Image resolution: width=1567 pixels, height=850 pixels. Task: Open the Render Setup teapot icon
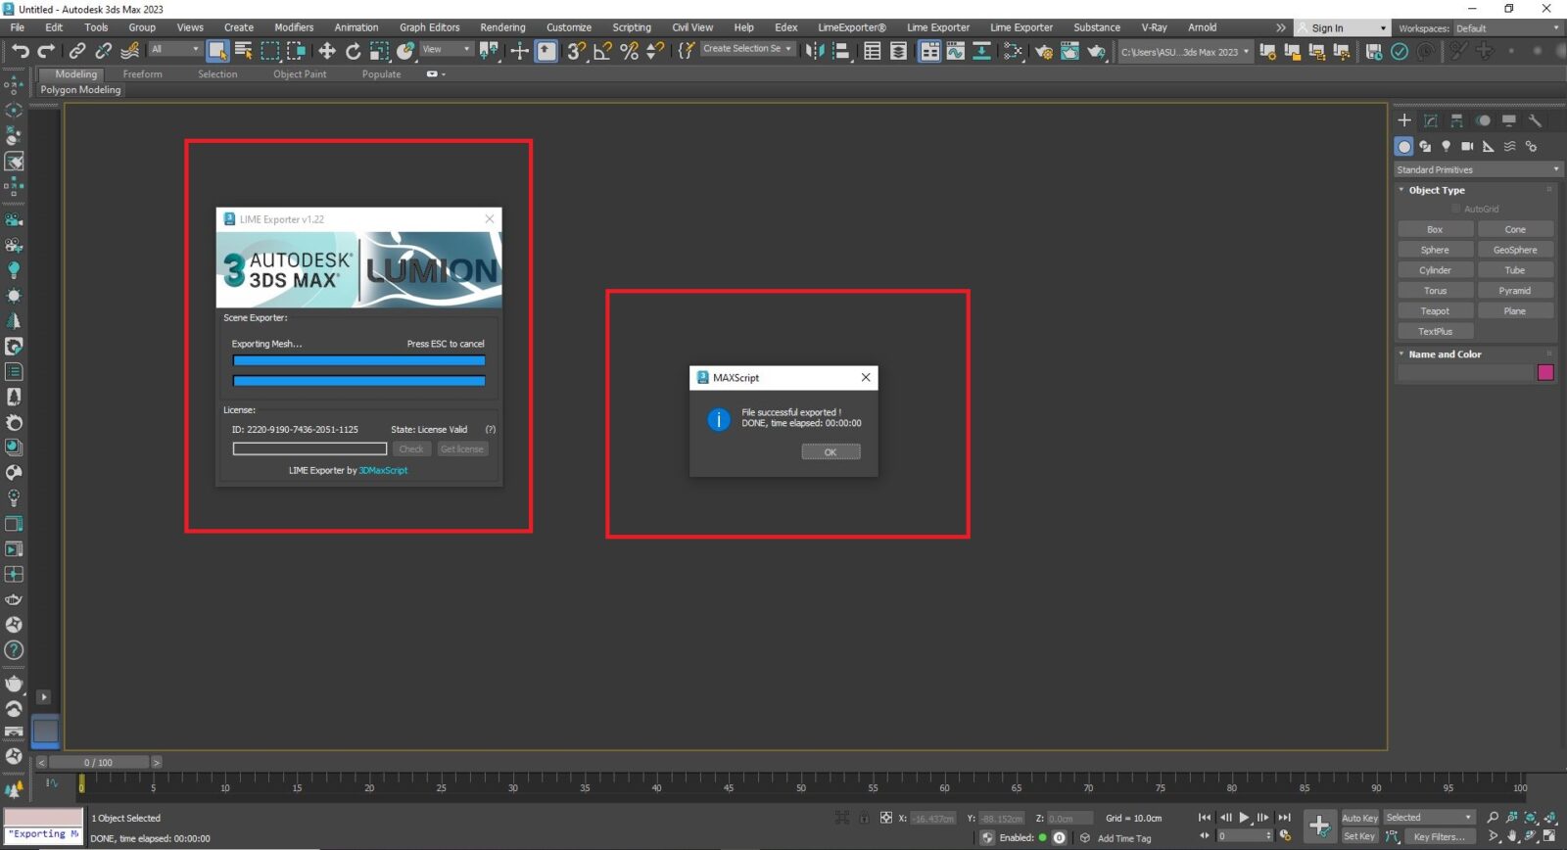(x=1044, y=51)
